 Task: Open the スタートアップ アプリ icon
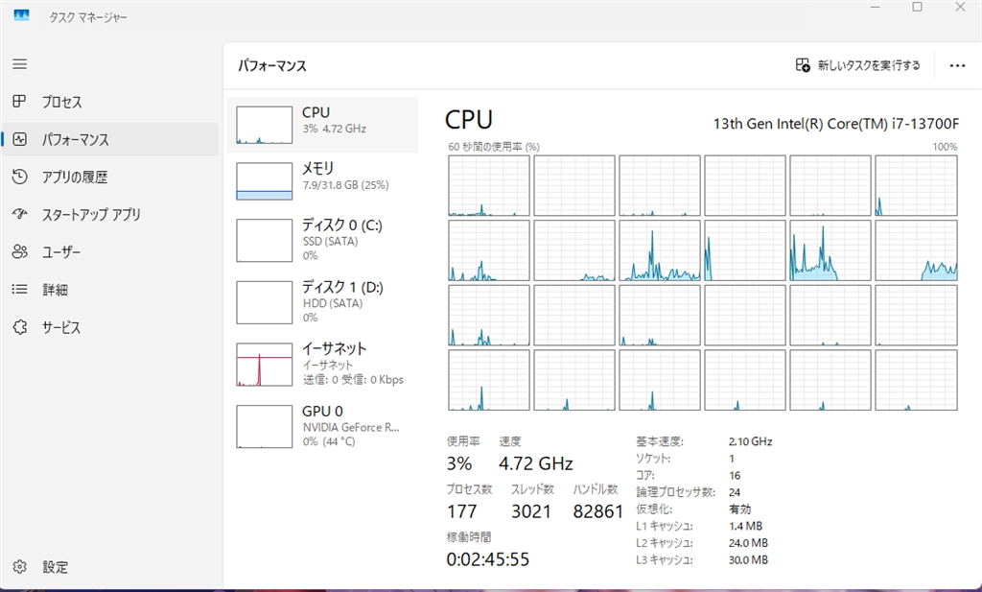[x=19, y=214]
